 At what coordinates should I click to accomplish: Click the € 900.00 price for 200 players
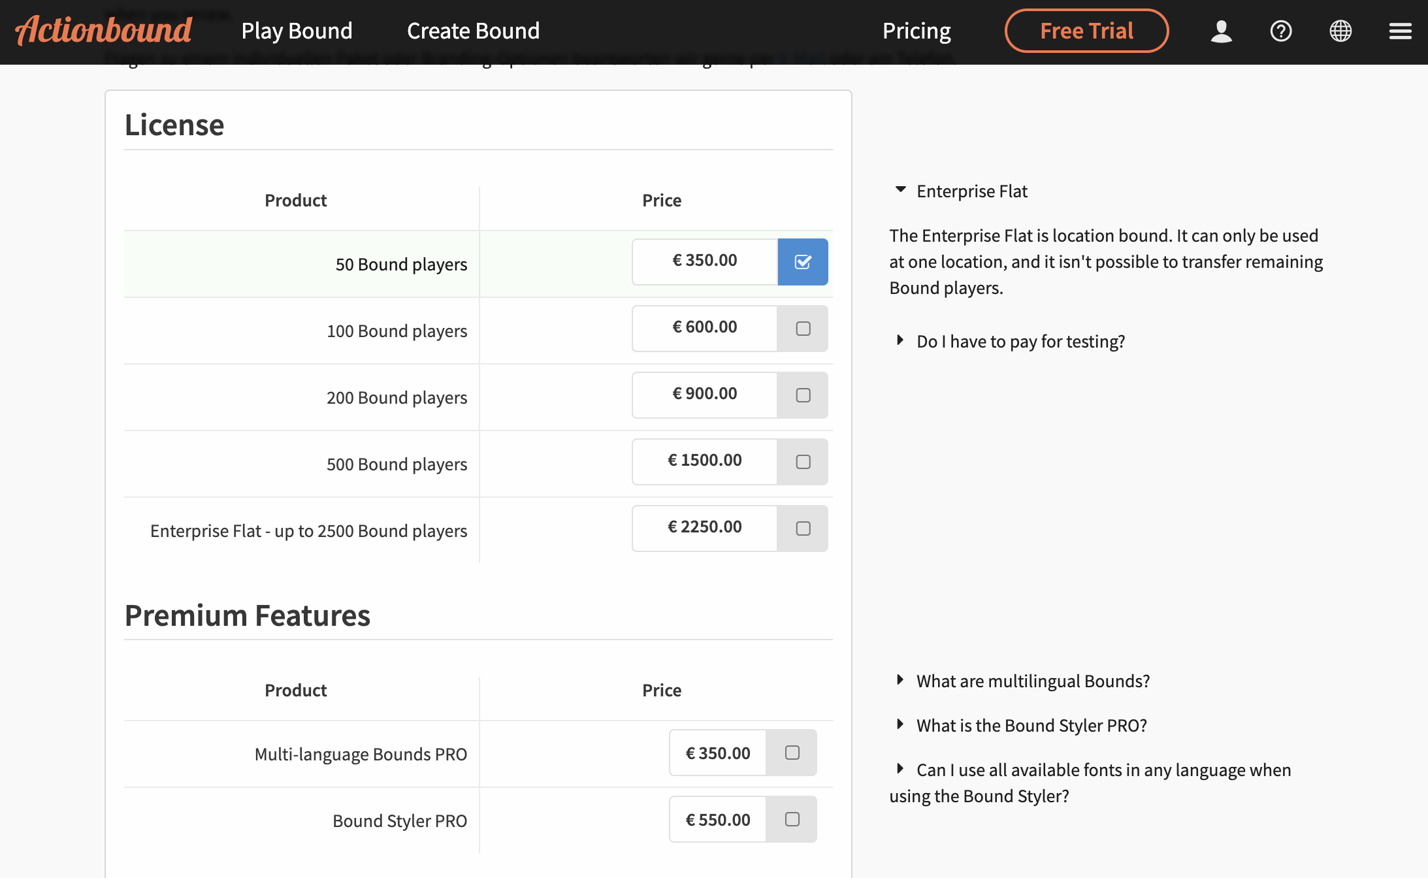[x=705, y=394]
